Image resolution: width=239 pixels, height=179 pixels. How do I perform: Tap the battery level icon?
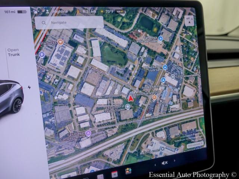click(22, 12)
